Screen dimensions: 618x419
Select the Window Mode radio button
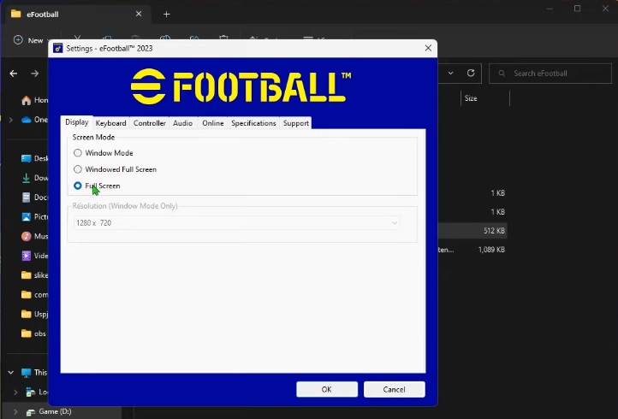click(78, 153)
